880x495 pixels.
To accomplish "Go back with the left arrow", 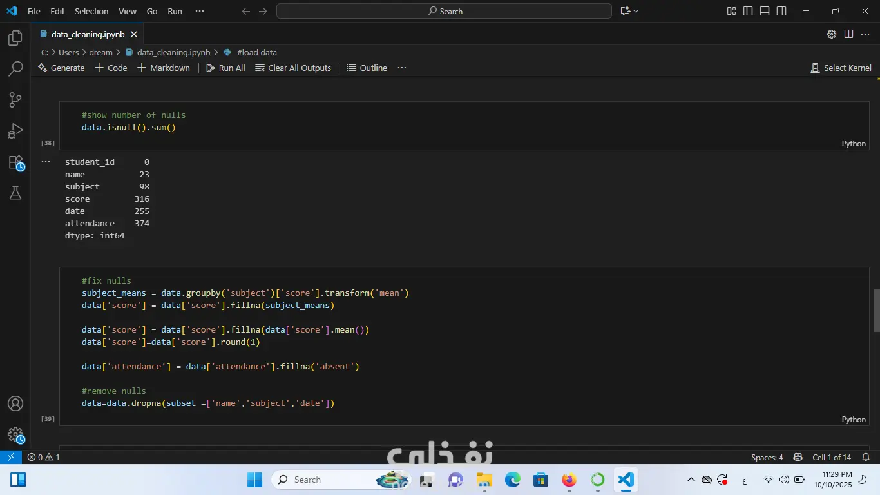I will (245, 11).
